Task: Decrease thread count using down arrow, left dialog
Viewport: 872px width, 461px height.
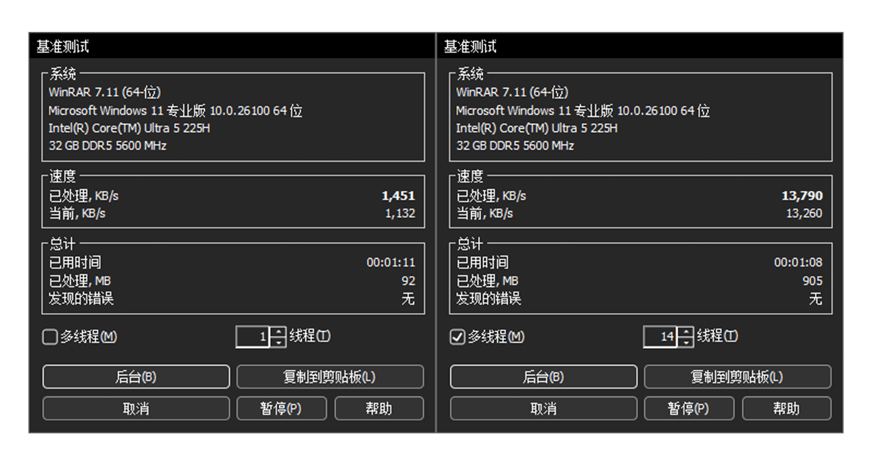Action: pos(279,342)
